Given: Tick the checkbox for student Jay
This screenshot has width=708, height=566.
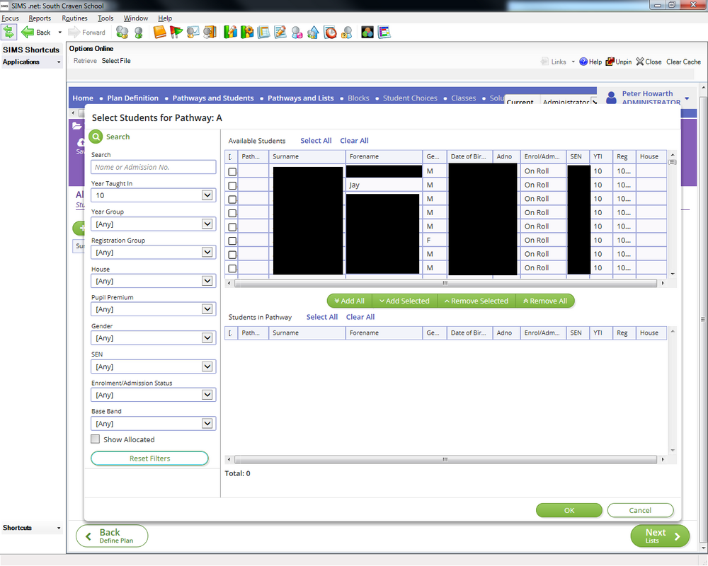Looking at the screenshot, I should (x=232, y=185).
